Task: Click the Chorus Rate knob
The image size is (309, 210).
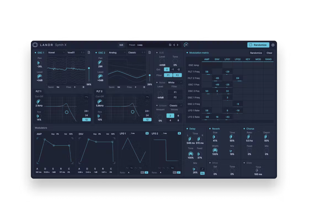Action: (249, 137)
